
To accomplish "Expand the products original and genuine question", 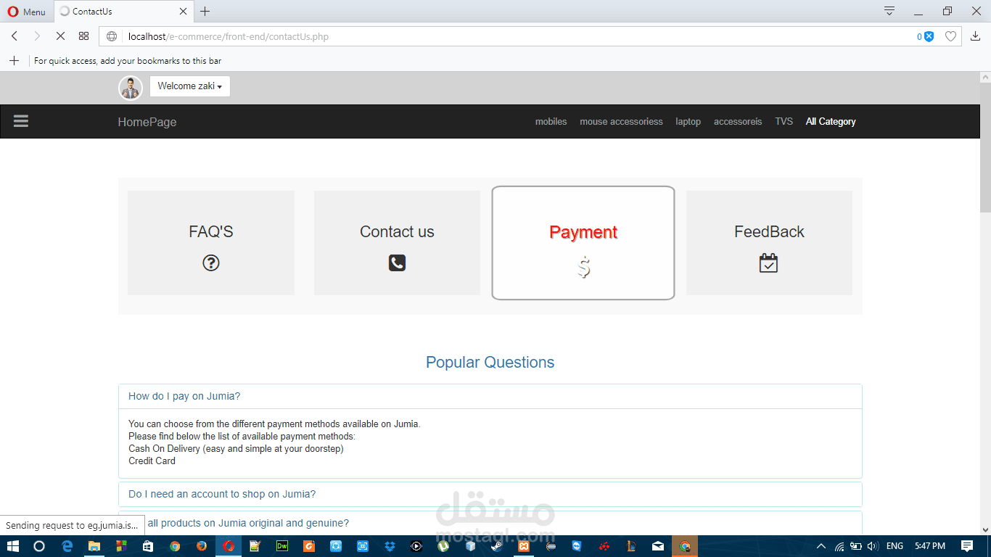I will tap(248, 523).
